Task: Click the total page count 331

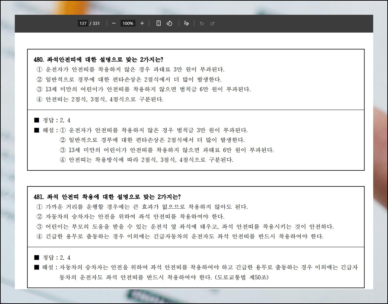Action: pos(96,23)
